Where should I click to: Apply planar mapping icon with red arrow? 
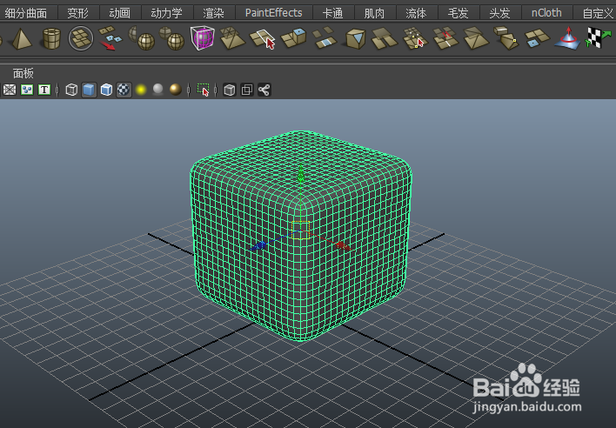567,38
